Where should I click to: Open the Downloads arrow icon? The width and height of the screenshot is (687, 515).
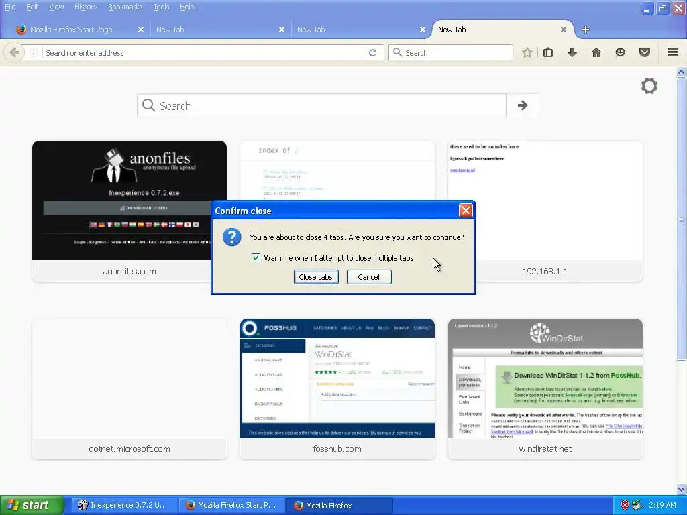(572, 52)
